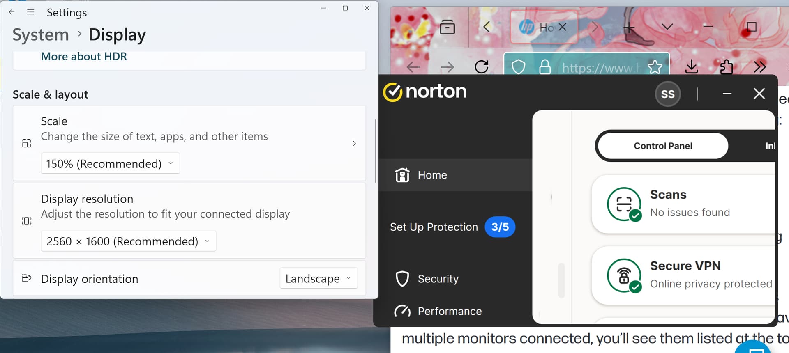Click the Scale icon in Settings

[x=26, y=143]
